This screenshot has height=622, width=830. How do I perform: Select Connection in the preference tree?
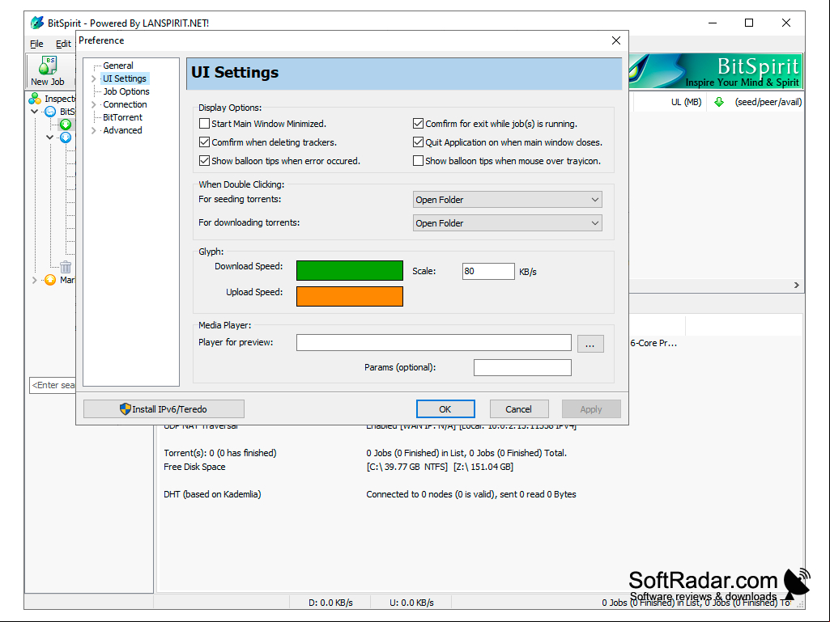pos(125,104)
